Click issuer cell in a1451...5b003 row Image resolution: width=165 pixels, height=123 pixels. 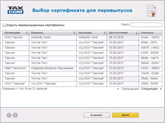[x=91, y=68]
